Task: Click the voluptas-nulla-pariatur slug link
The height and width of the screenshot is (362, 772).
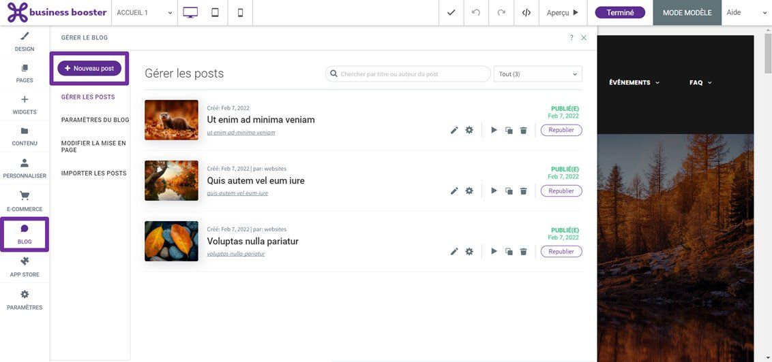Action: pos(236,254)
